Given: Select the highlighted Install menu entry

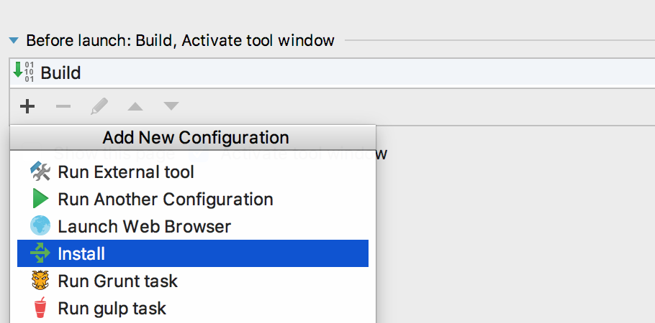Looking at the screenshot, I should coord(193,253).
